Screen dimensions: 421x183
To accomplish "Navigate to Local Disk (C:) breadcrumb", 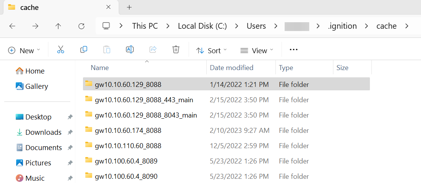I will (x=202, y=26).
